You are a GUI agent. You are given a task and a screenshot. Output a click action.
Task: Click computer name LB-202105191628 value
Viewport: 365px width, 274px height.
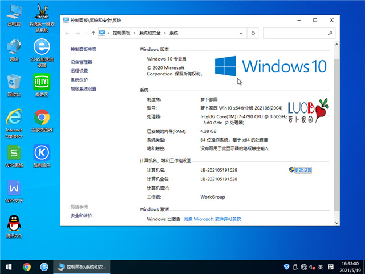pos(218,170)
